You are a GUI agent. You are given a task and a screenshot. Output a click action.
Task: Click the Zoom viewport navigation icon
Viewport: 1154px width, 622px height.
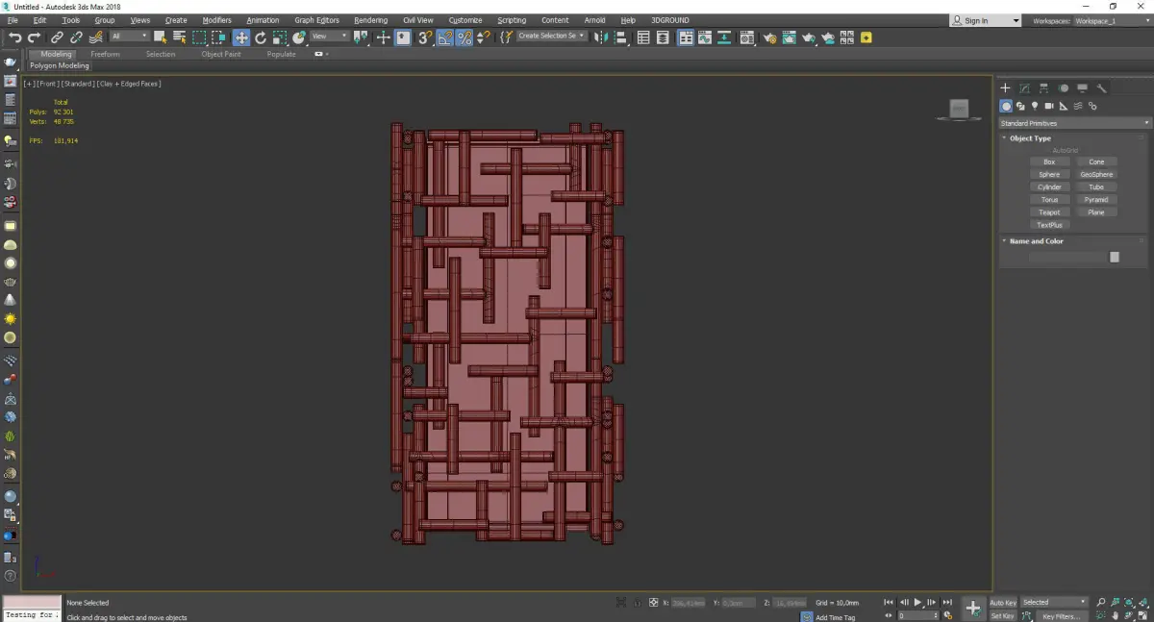coord(1101,603)
